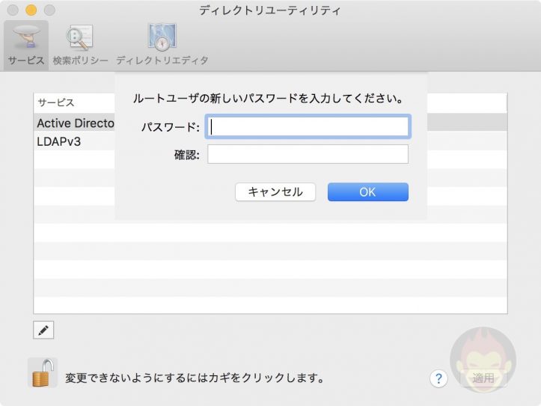Click the pencil edit icon button
The width and height of the screenshot is (541, 406).
point(43,330)
